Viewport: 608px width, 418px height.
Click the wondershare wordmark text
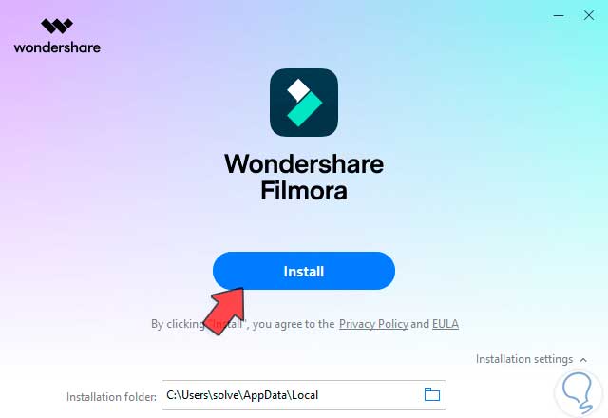[57, 47]
